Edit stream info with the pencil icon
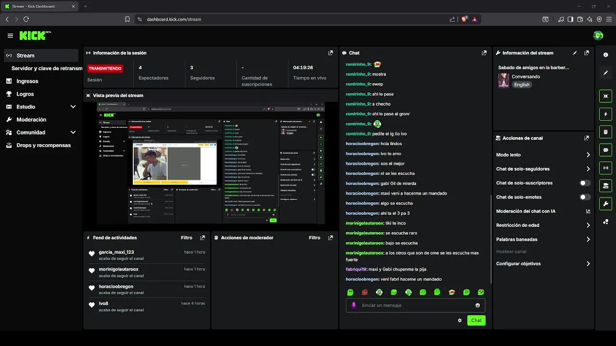The image size is (616, 346). pos(575,53)
